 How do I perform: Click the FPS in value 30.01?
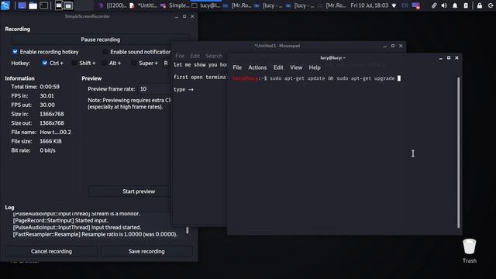(46, 95)
